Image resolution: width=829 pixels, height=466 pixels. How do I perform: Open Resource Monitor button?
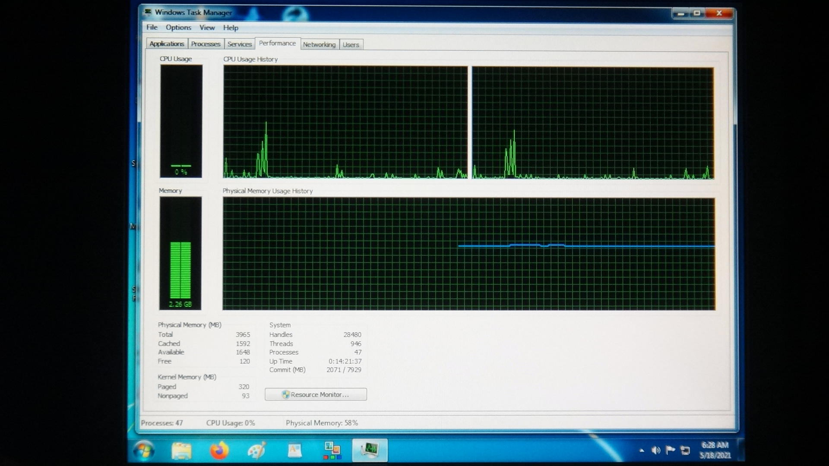[316, 394]
